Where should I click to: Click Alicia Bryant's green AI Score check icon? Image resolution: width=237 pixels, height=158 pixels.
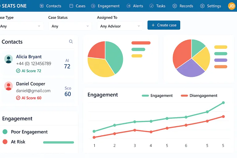(x=18, y=71)
